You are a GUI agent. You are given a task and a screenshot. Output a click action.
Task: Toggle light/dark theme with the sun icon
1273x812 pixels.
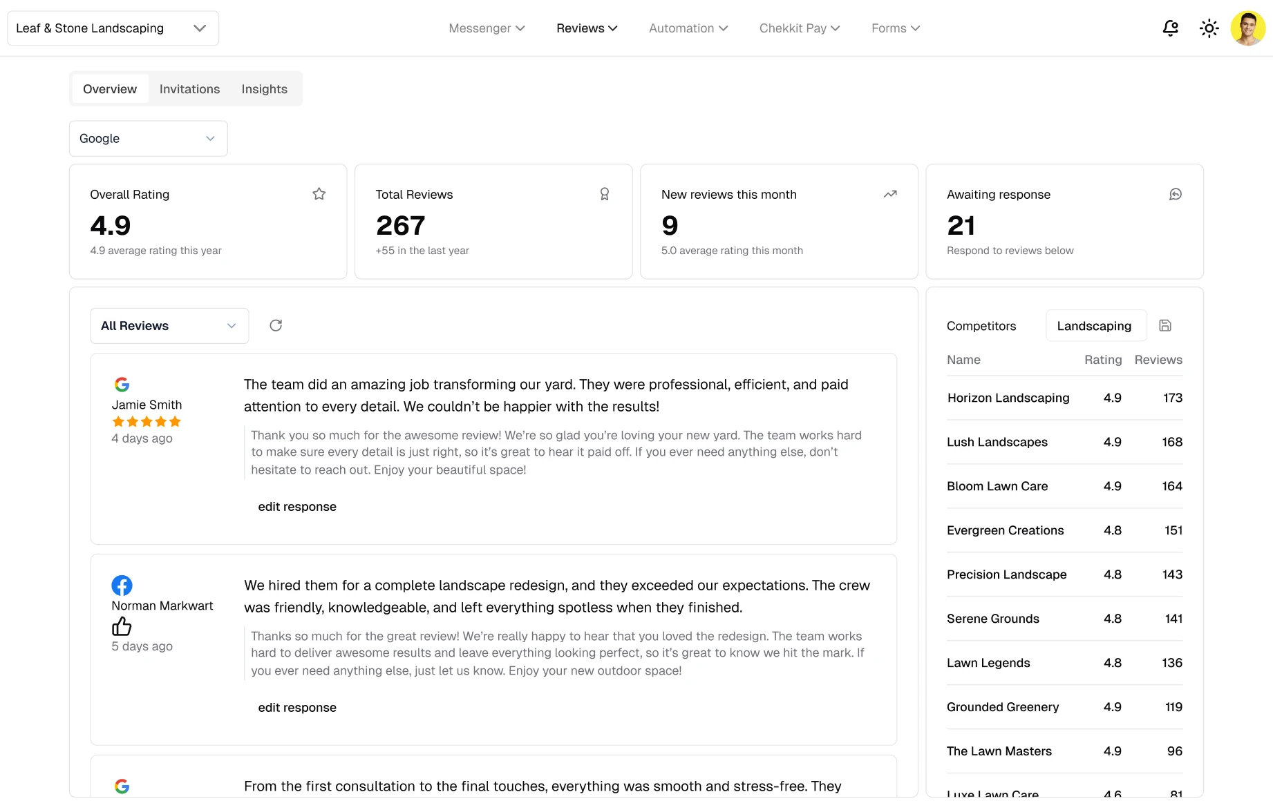tap(1209, 28)
